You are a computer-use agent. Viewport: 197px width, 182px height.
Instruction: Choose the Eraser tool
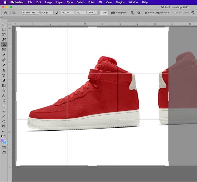pos(4,80)
